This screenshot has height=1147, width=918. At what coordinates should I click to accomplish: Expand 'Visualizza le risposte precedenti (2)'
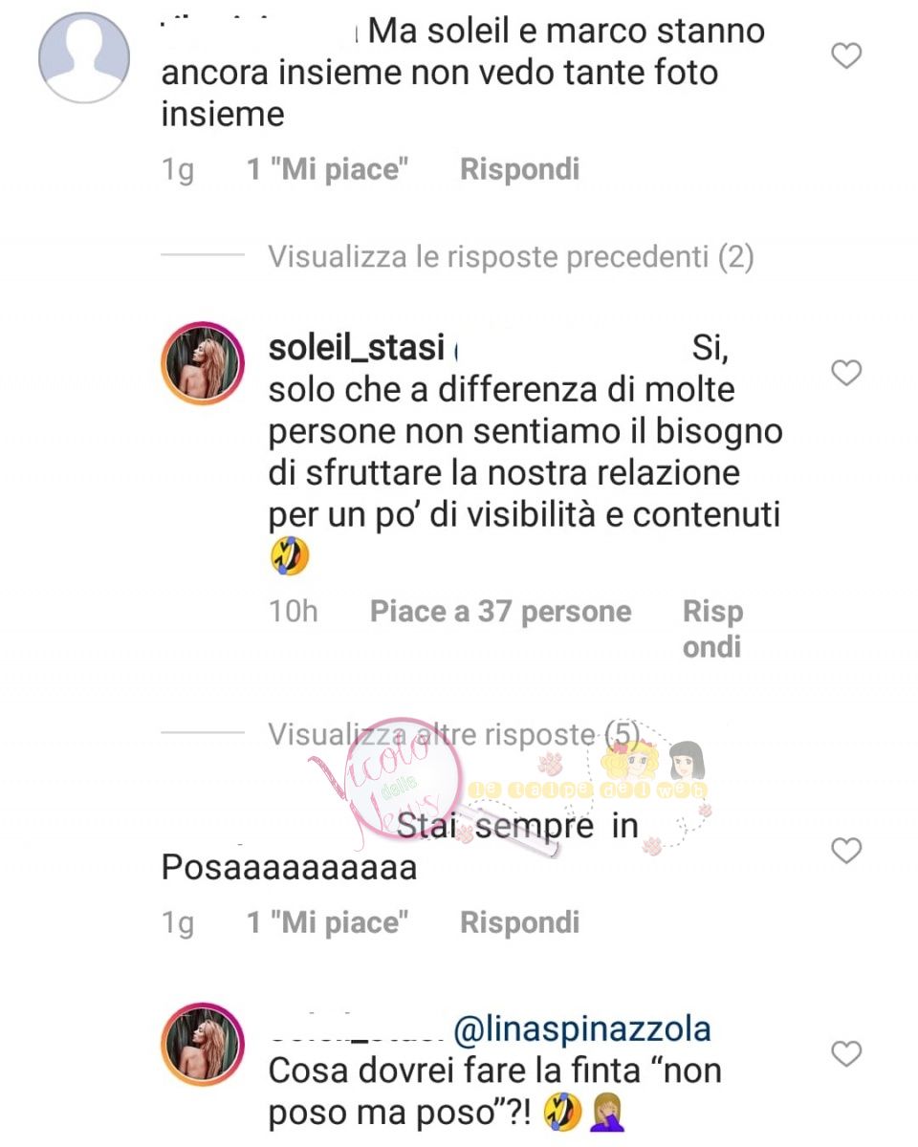[511, 256]
